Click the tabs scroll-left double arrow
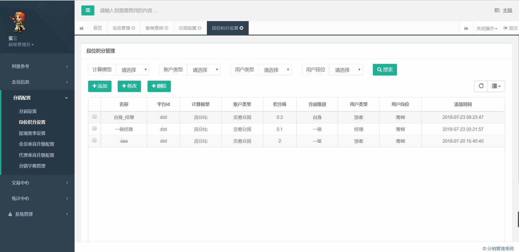 click(x=81, y=28)
